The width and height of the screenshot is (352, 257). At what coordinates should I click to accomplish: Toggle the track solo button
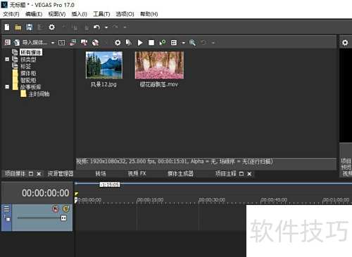(x=66, y=209)
